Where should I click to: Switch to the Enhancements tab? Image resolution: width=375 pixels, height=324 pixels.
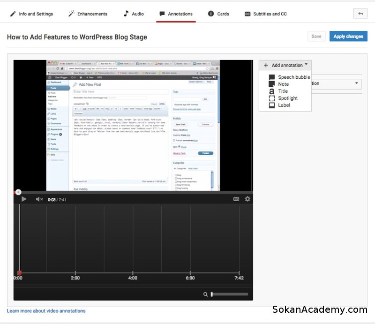tap(88, 14)
